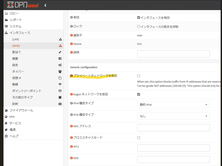Click the archive icon beside その他のタイプ
This screenshot has height=166, width=222.
(x=60, y=97)
